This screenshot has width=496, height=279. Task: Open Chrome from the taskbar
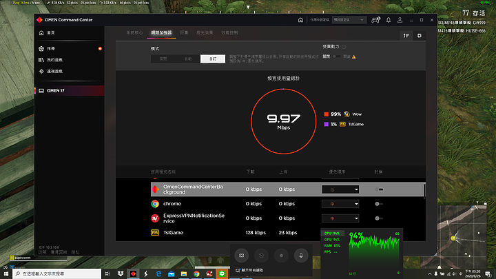[x=196, y=273]
